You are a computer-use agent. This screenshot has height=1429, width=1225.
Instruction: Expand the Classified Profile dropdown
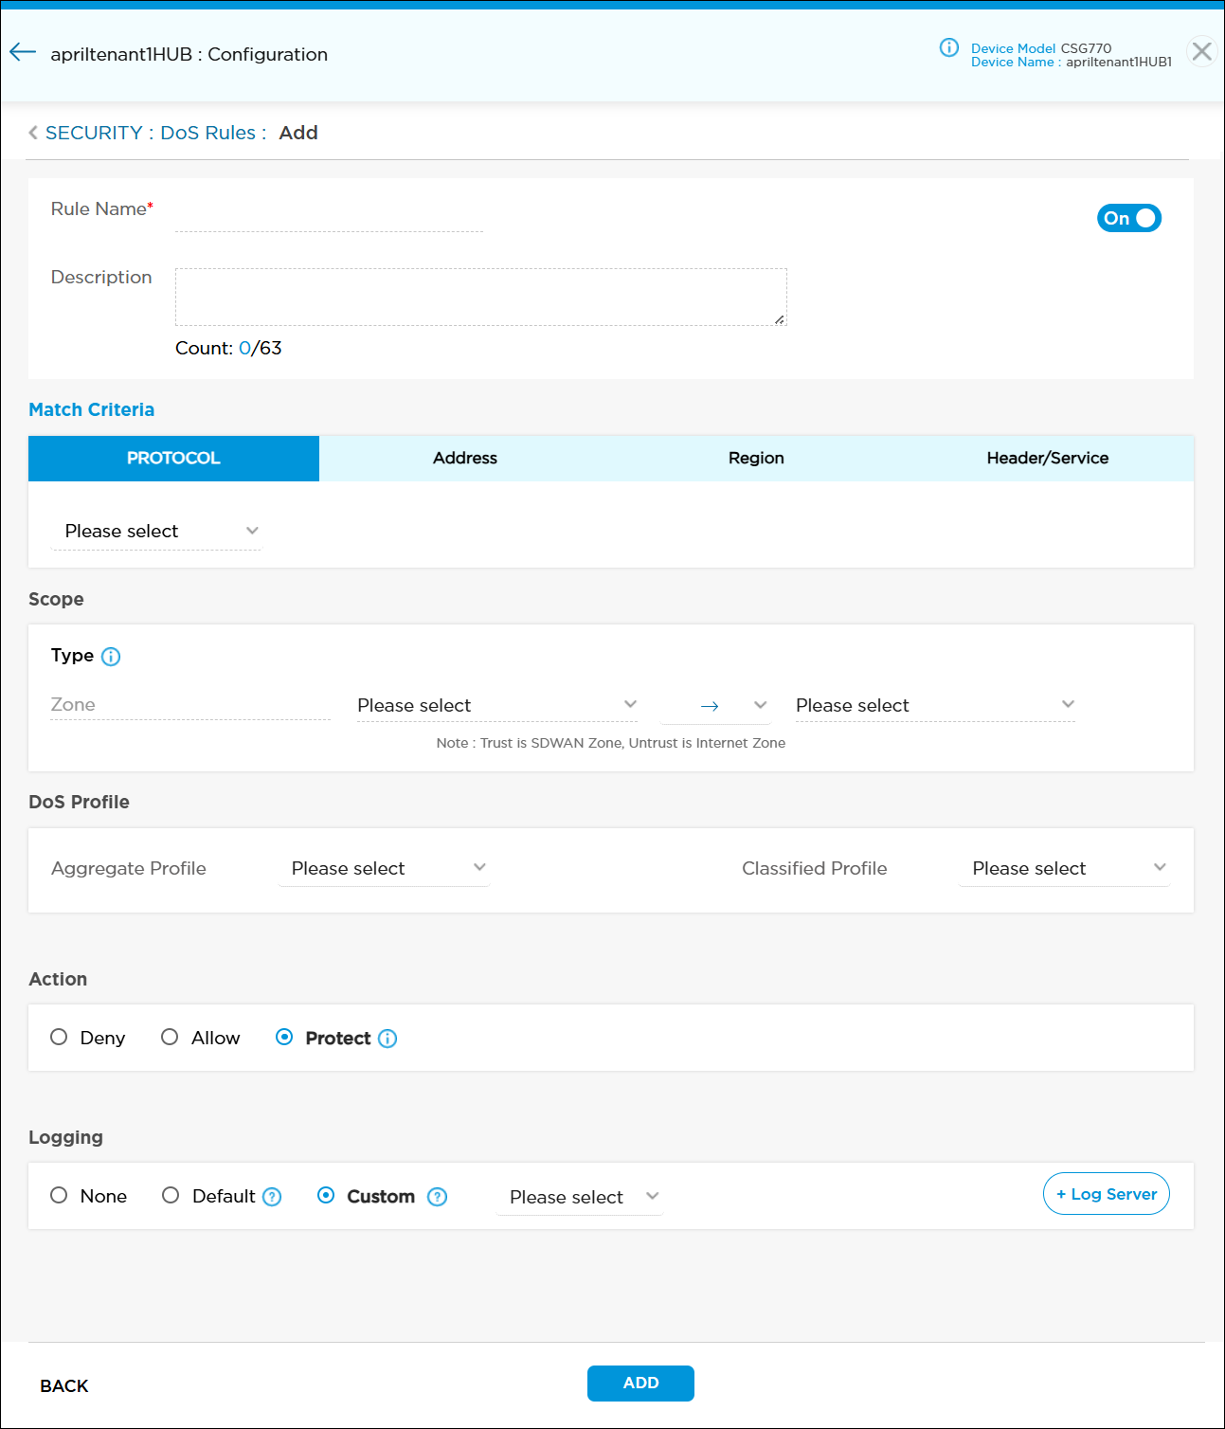[x=1064, y=868]
